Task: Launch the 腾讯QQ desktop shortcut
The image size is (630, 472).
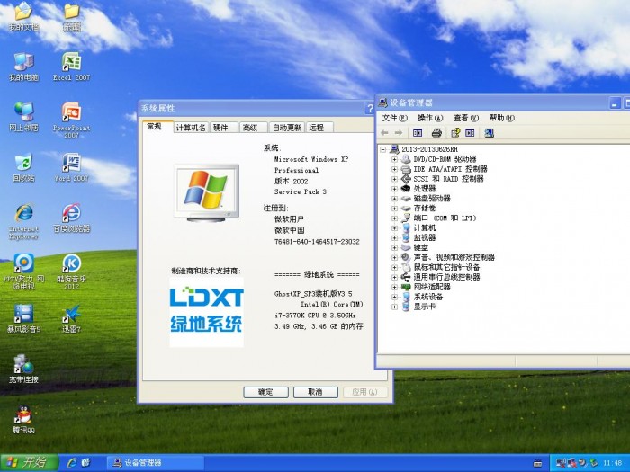Action: 23,420
